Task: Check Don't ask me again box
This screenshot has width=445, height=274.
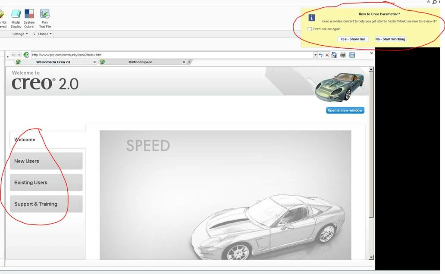Action: pyautogui.click(x=310, y=29)
